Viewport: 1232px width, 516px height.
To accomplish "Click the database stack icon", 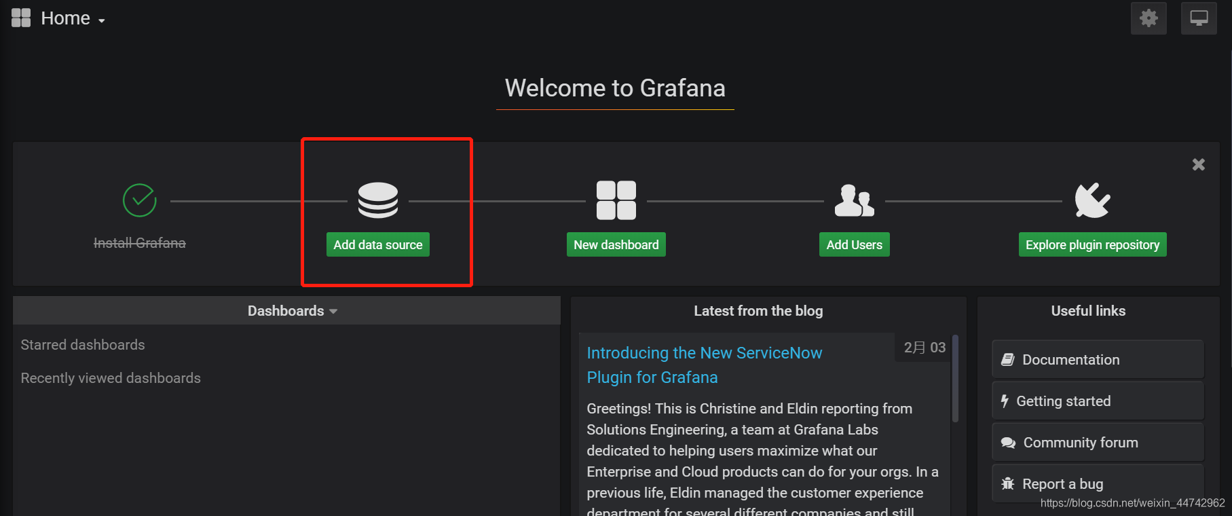I will tap(378, 200).
